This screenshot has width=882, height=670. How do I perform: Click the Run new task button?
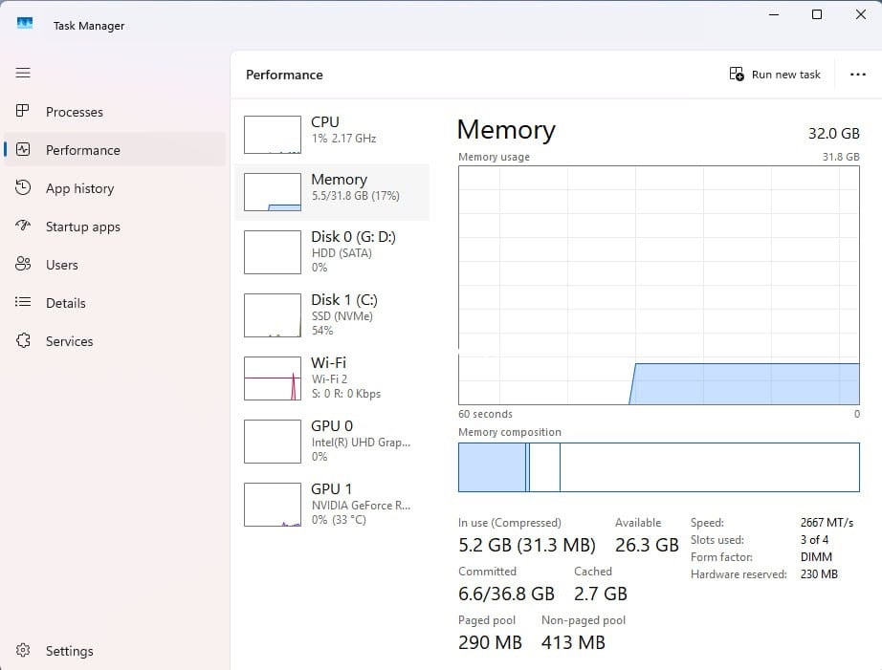775,75
